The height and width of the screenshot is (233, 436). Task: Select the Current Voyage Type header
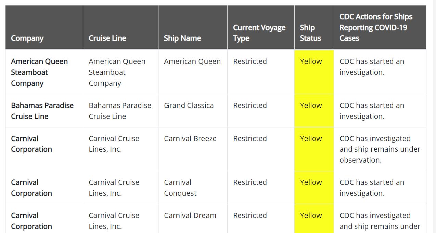tap(261, 27)
